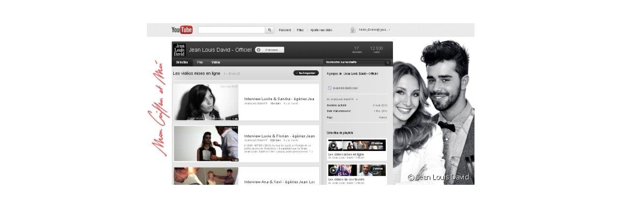The width and height of the screenshot is (621, 208).
Task: Click play icon on 'Les vidéos de vos favoris' playlist
Action: [x=333, y=170]
